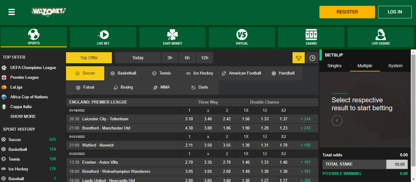
Task: Open the hamburger navigation menu
Action: coord(12,12)
